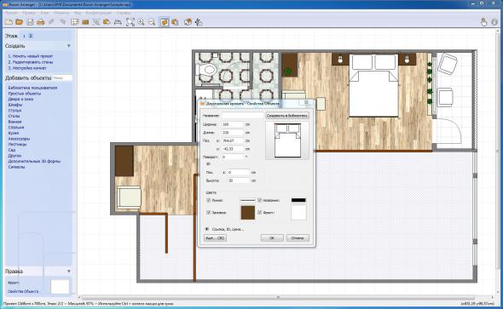503x309 pixels.
Task: Click the Ширина width field showing 160
Action: [x=233, y=124]
